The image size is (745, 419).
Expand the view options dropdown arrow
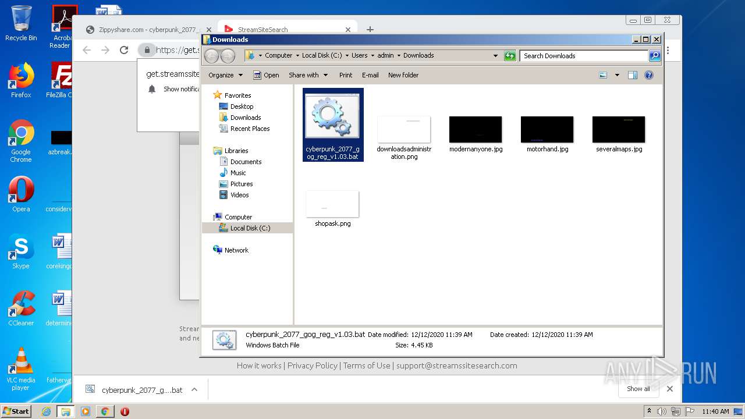tap(617, 75)
